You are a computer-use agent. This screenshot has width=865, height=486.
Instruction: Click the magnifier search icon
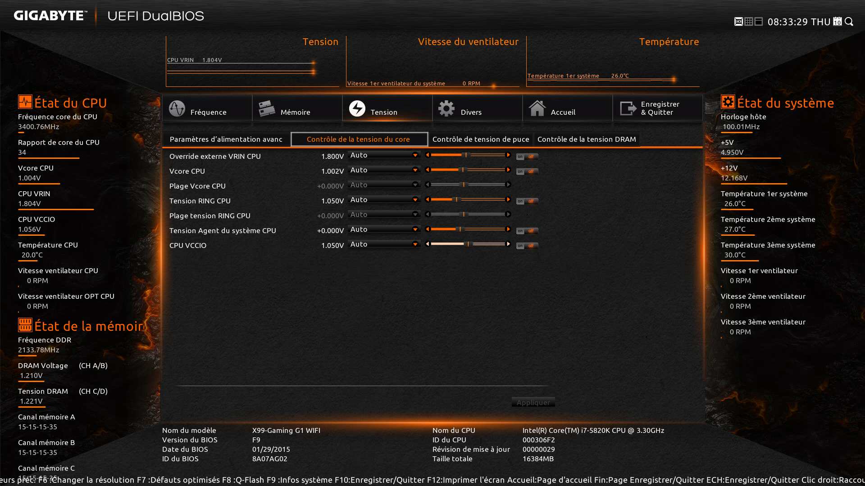(x=849, y=22)
